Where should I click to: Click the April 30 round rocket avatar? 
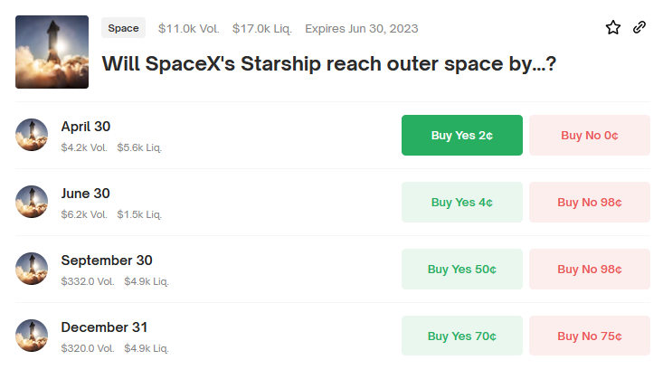(32, 135)
